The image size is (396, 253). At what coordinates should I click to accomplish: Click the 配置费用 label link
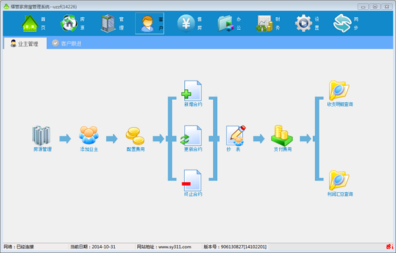click(x=135, y=149)
